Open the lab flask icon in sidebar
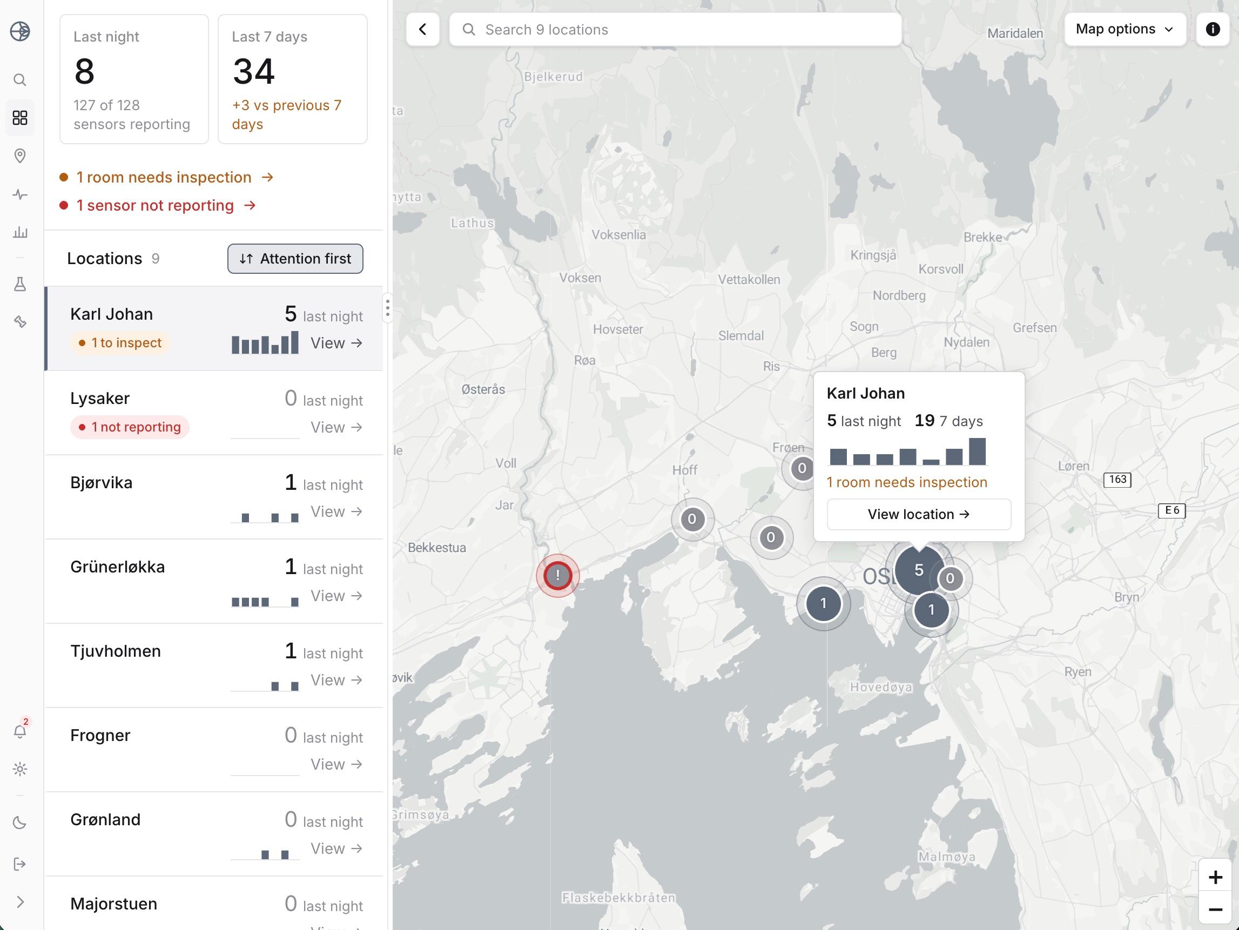This screenshot has height=930, width=1239. click(20, 284)
